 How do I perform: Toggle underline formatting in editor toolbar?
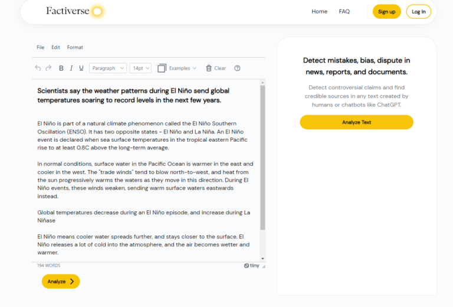coord(81,68)
